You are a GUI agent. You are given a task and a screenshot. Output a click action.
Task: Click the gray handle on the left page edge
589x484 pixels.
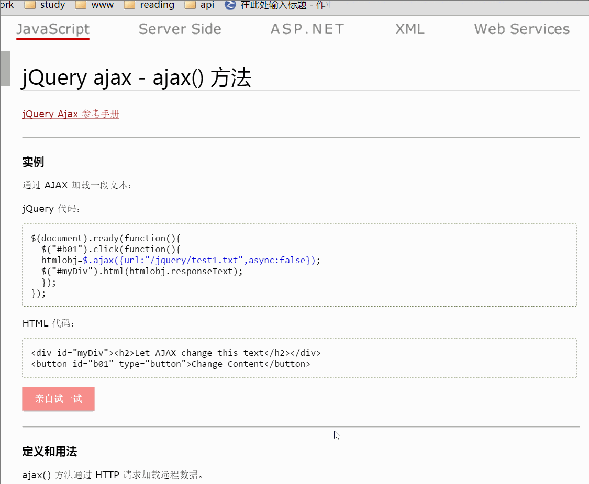(x=5, y=69)
